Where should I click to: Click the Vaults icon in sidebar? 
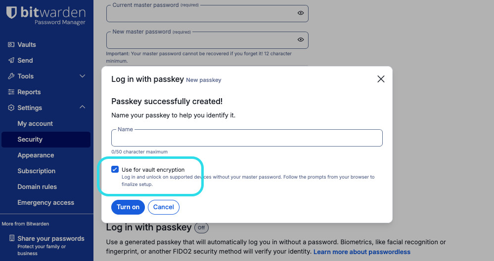(11, 44)
